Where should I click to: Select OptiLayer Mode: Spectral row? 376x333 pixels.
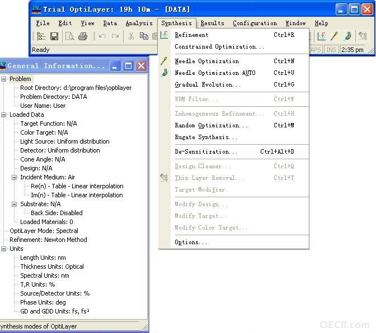coord(44,231)
